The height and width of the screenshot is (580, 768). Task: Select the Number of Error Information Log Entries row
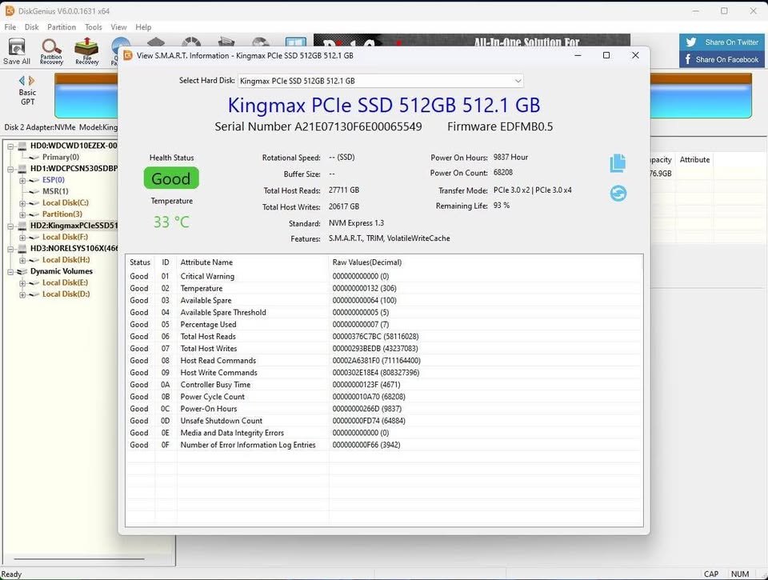[x=384, y=445]
